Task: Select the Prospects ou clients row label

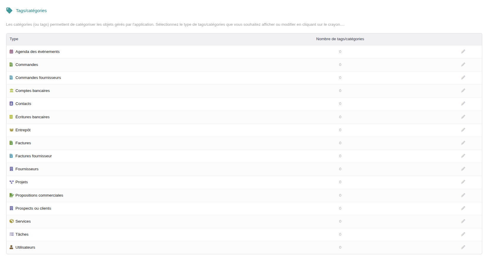Action: coord(33,208)
